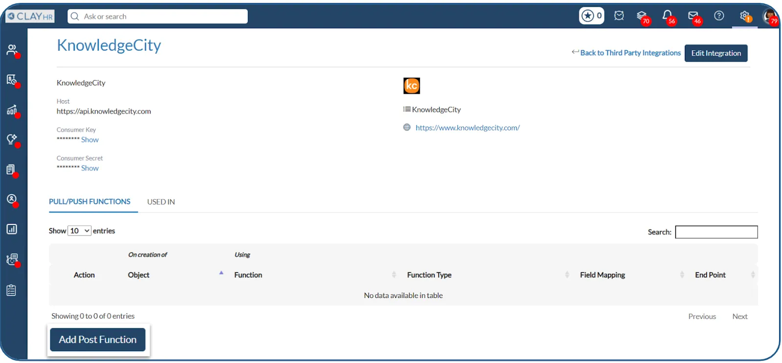Show the Consumer Secret value
Screen dimensions: 782x363
[x=90, y=168]
